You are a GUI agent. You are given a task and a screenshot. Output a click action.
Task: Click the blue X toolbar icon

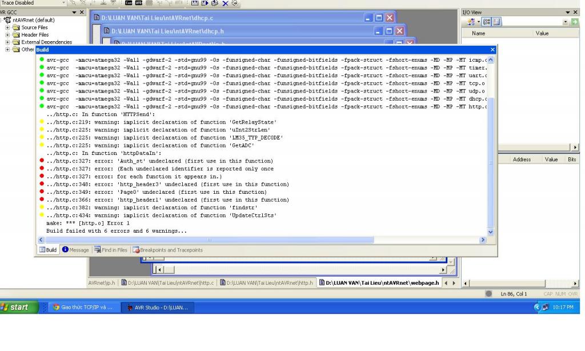click(225, 3)
